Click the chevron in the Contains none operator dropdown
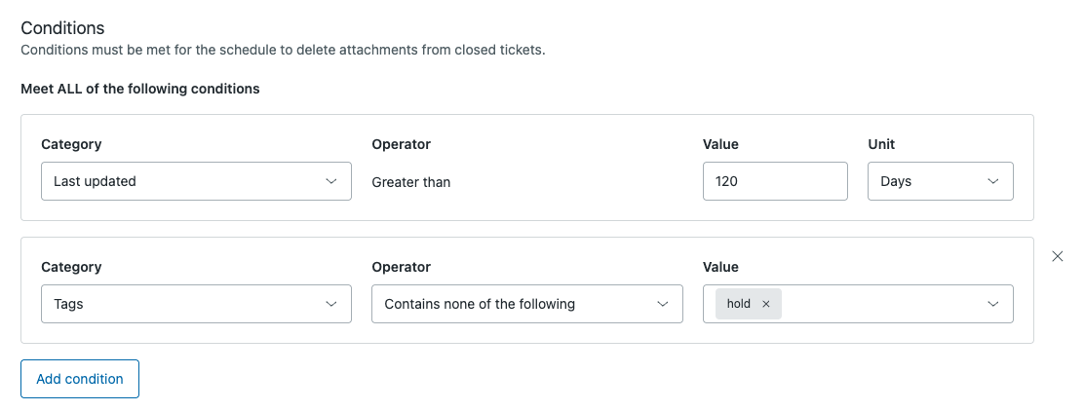 (x=662, y=304)
